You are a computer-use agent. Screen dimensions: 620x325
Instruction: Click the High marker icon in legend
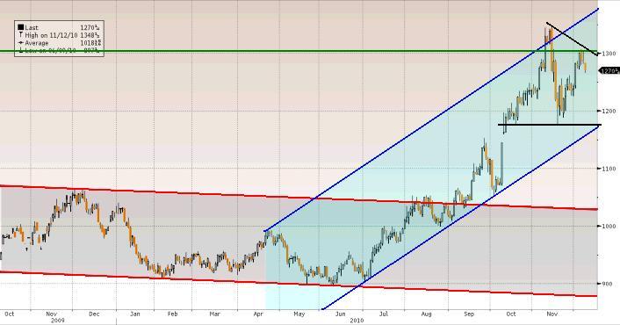20,35
